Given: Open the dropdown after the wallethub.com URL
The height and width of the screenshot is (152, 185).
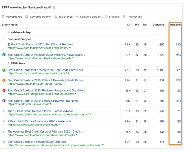Looking at the screenshot, I should [60, 125].
